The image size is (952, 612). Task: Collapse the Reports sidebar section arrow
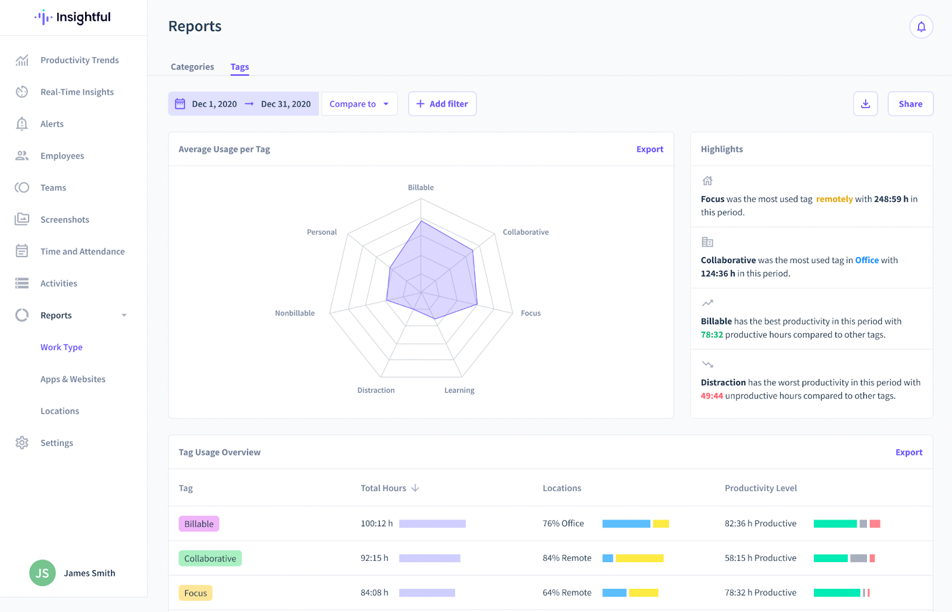(x=124, y=316)
